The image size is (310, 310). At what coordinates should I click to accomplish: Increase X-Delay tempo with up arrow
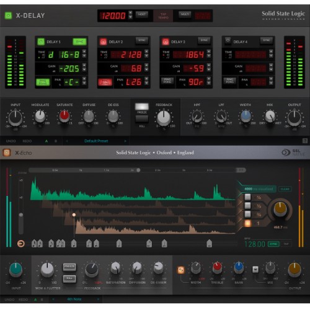[130, 13]
